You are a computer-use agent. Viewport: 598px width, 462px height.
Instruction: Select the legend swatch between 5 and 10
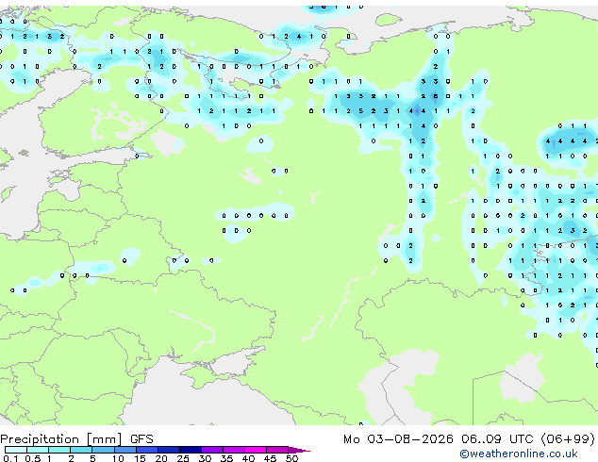(103, 450)
